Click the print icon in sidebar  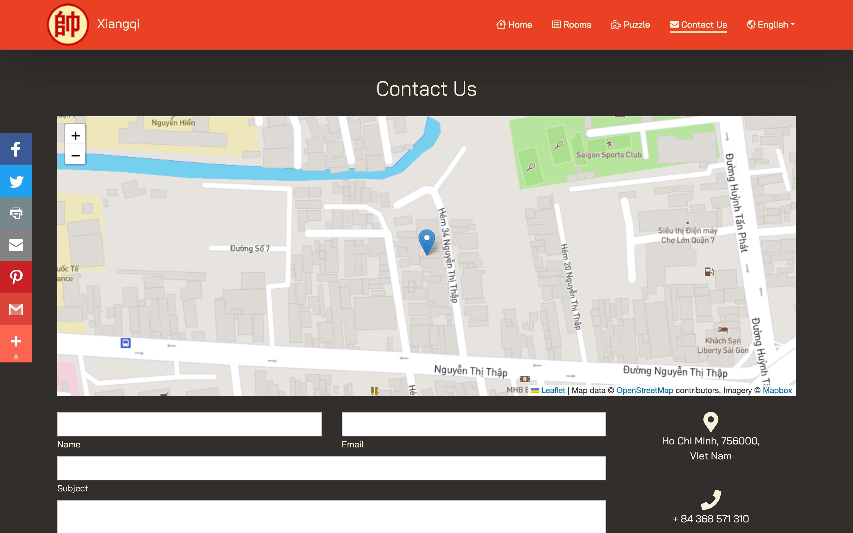point(16,213)
